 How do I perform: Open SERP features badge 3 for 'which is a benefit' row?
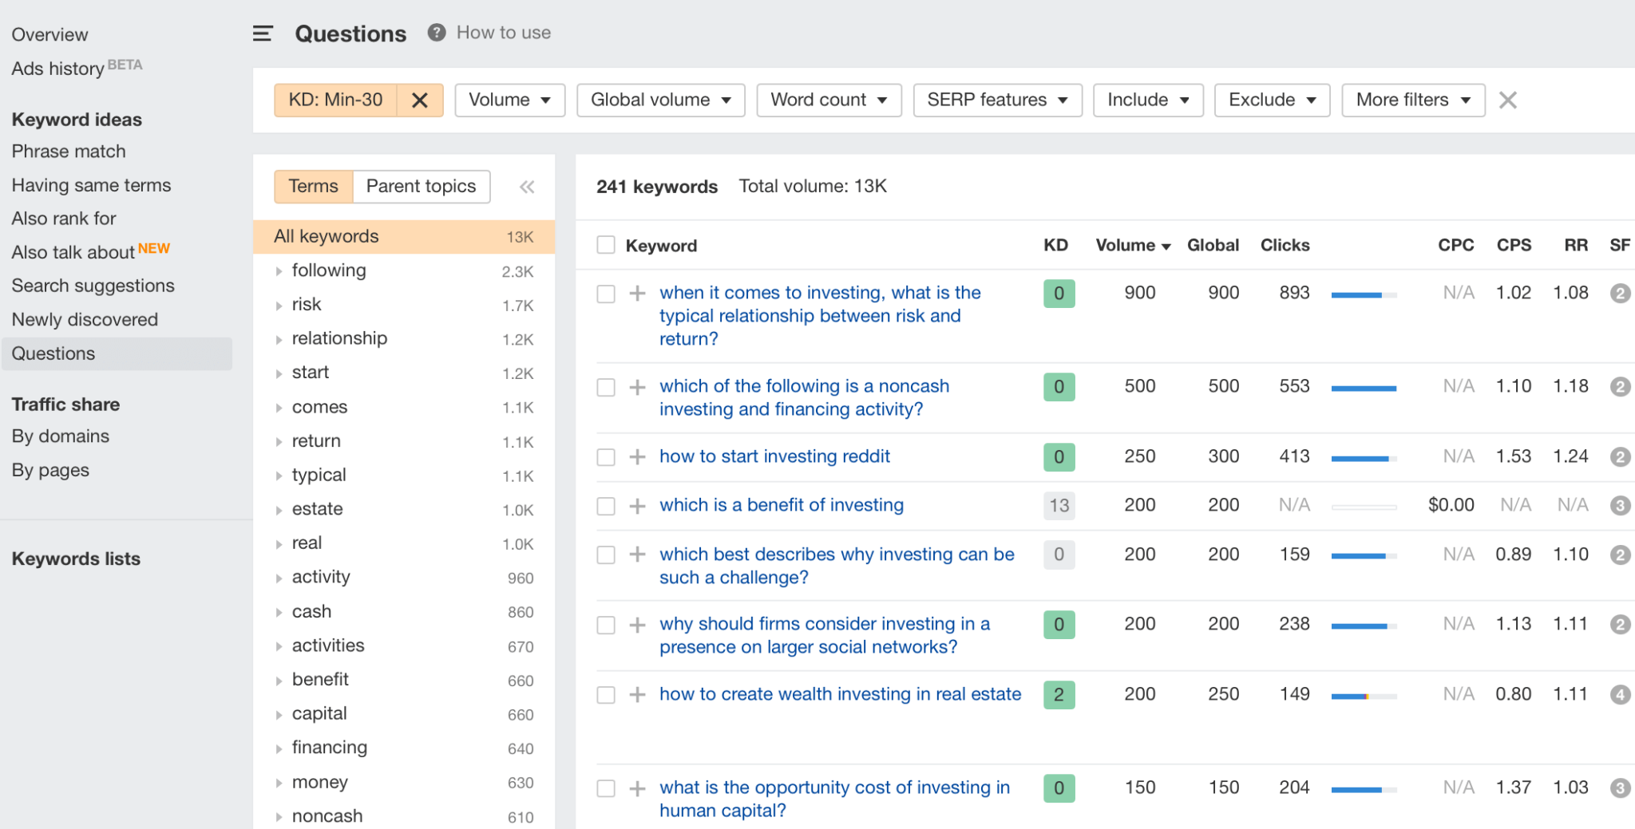coord(1620,506)
